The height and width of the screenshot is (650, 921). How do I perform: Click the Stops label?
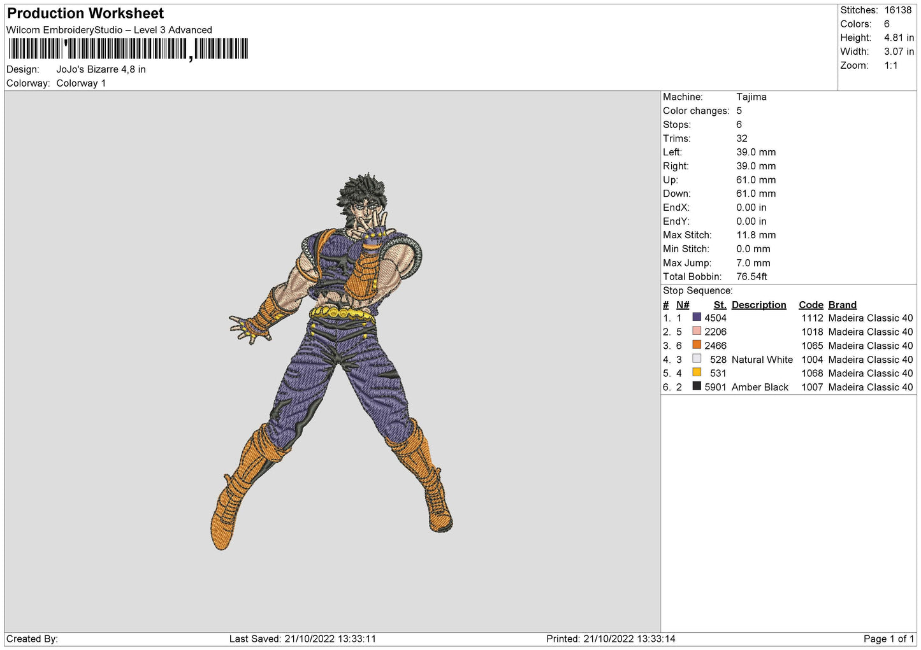677,125
